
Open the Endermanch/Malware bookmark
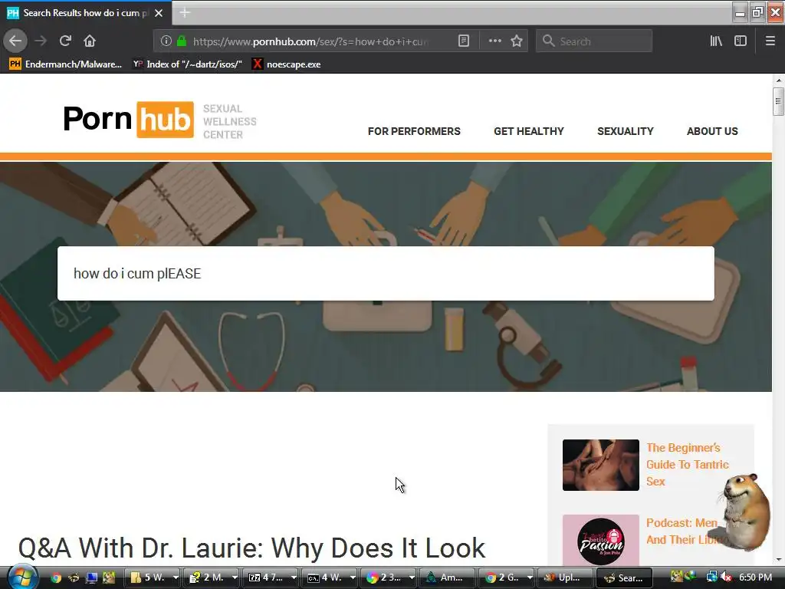66,64
